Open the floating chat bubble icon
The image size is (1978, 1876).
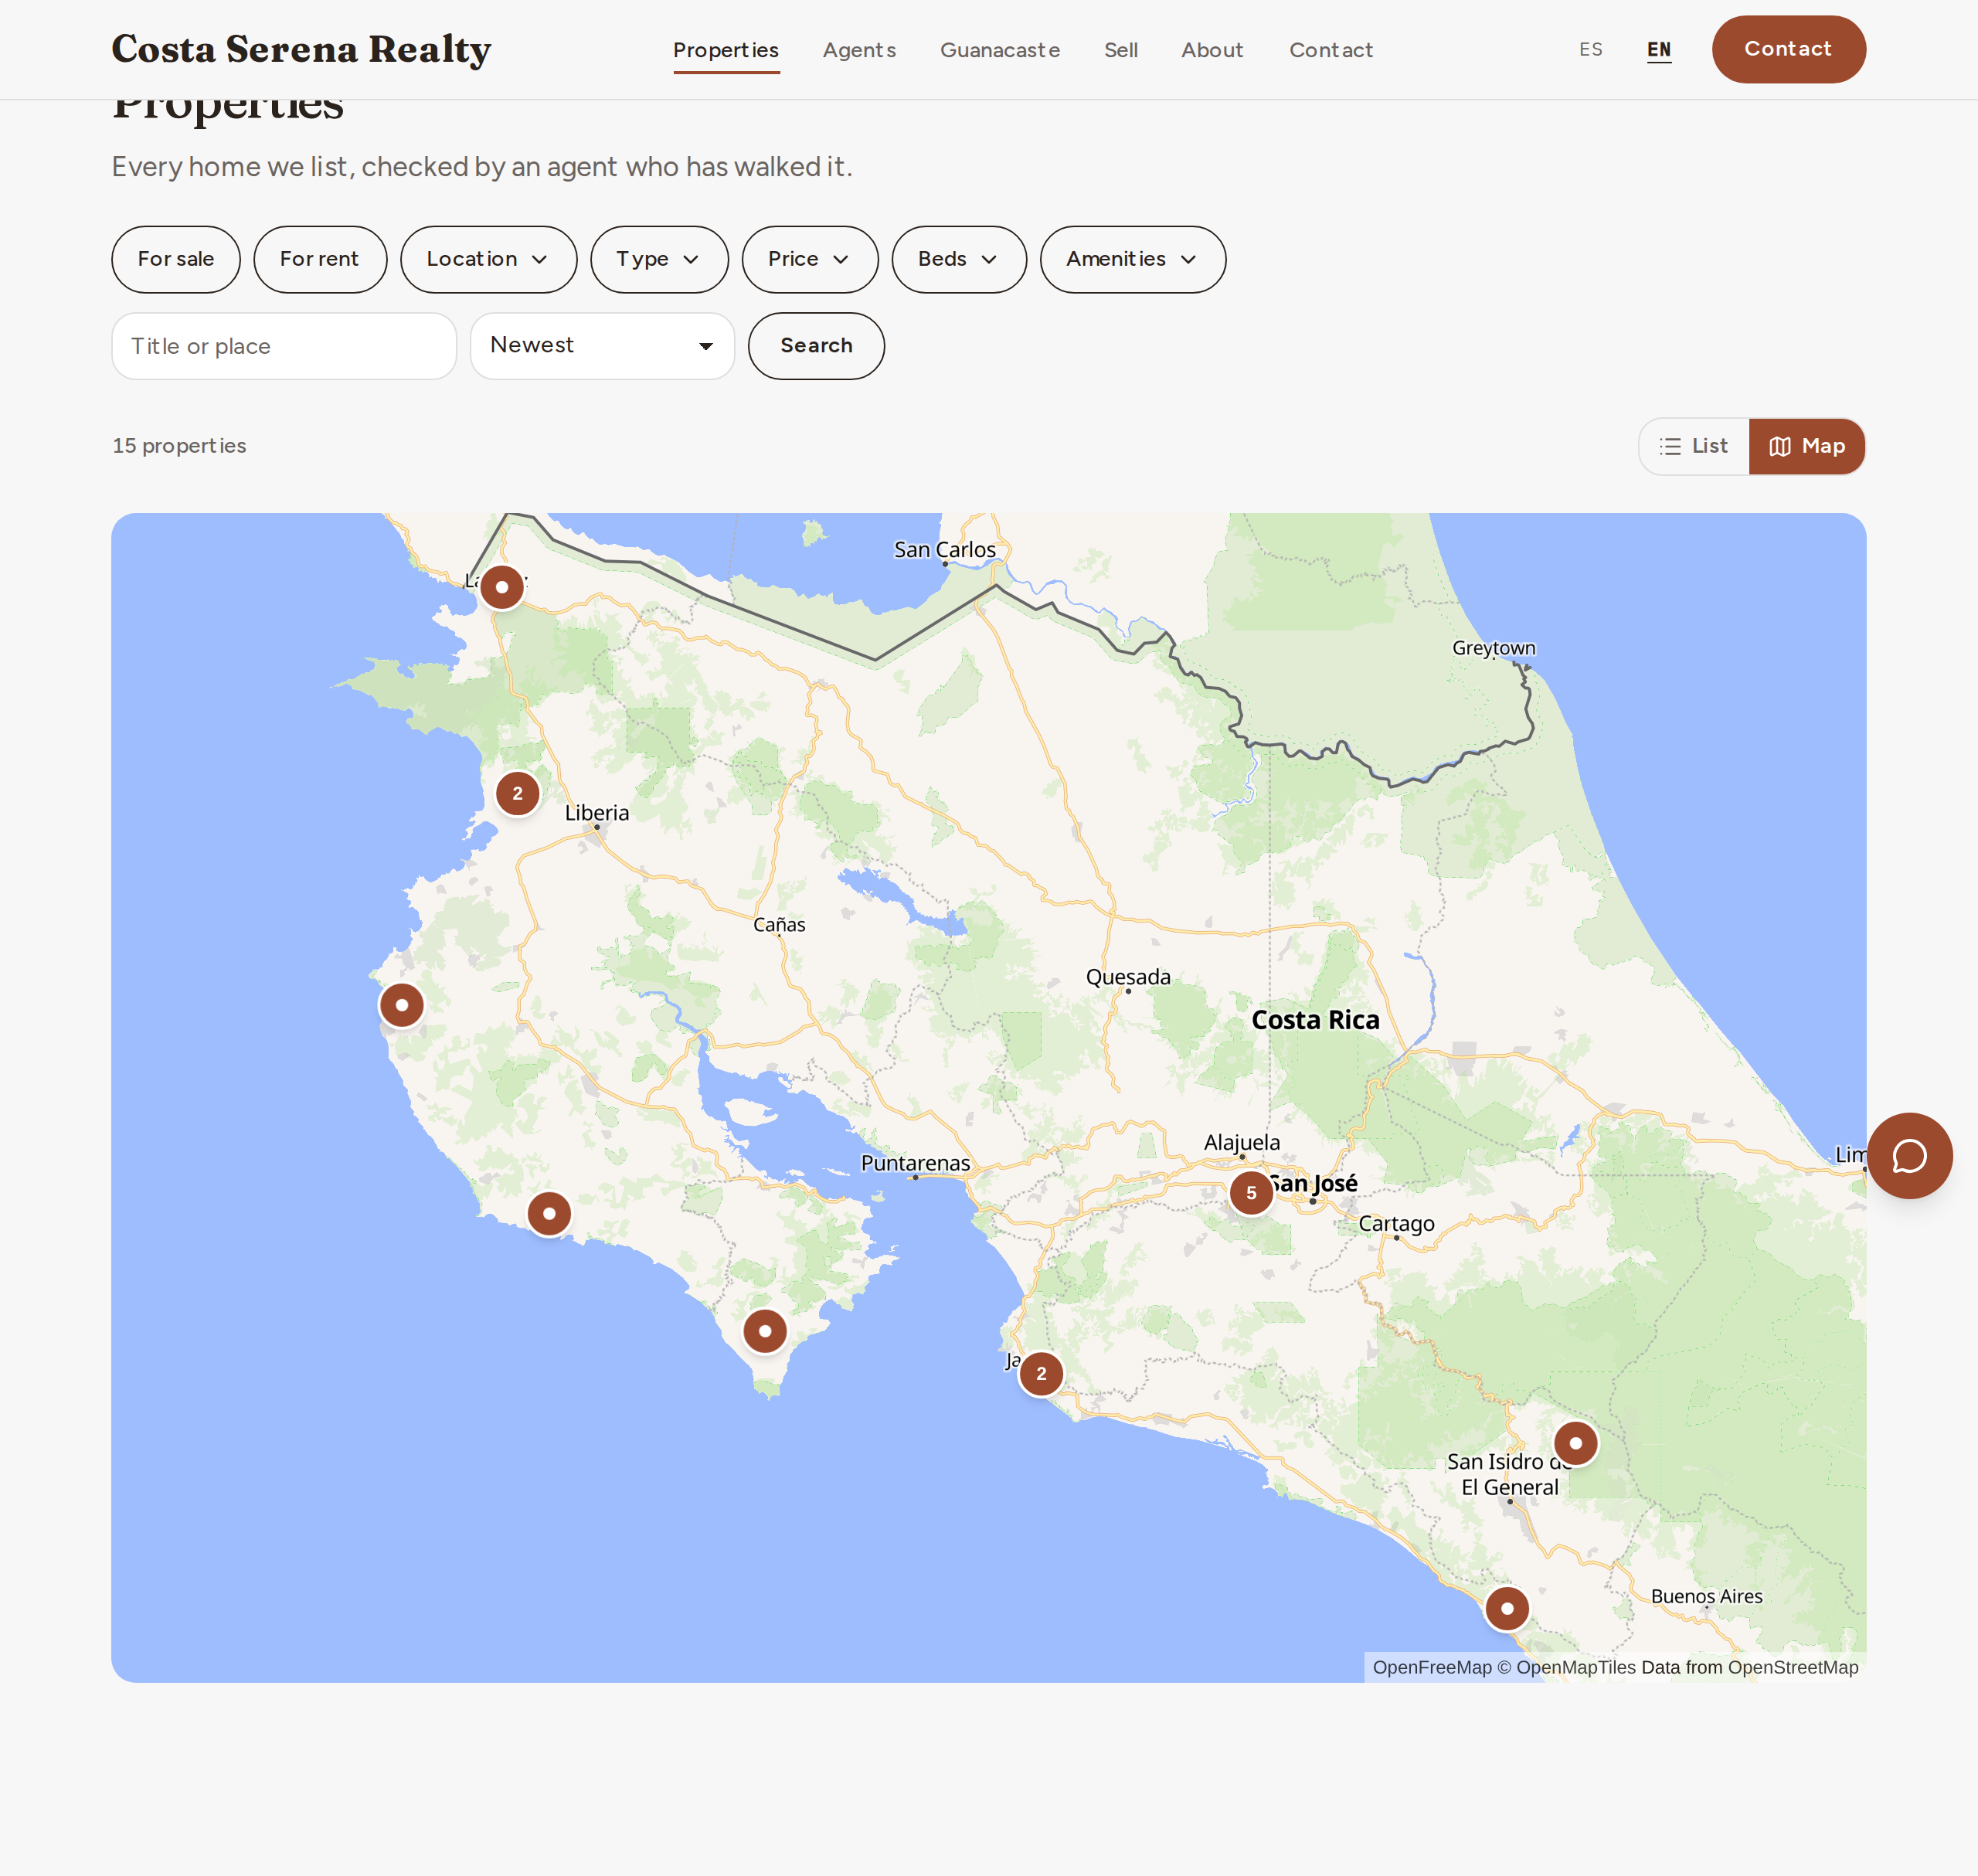click(1909, 1155)
